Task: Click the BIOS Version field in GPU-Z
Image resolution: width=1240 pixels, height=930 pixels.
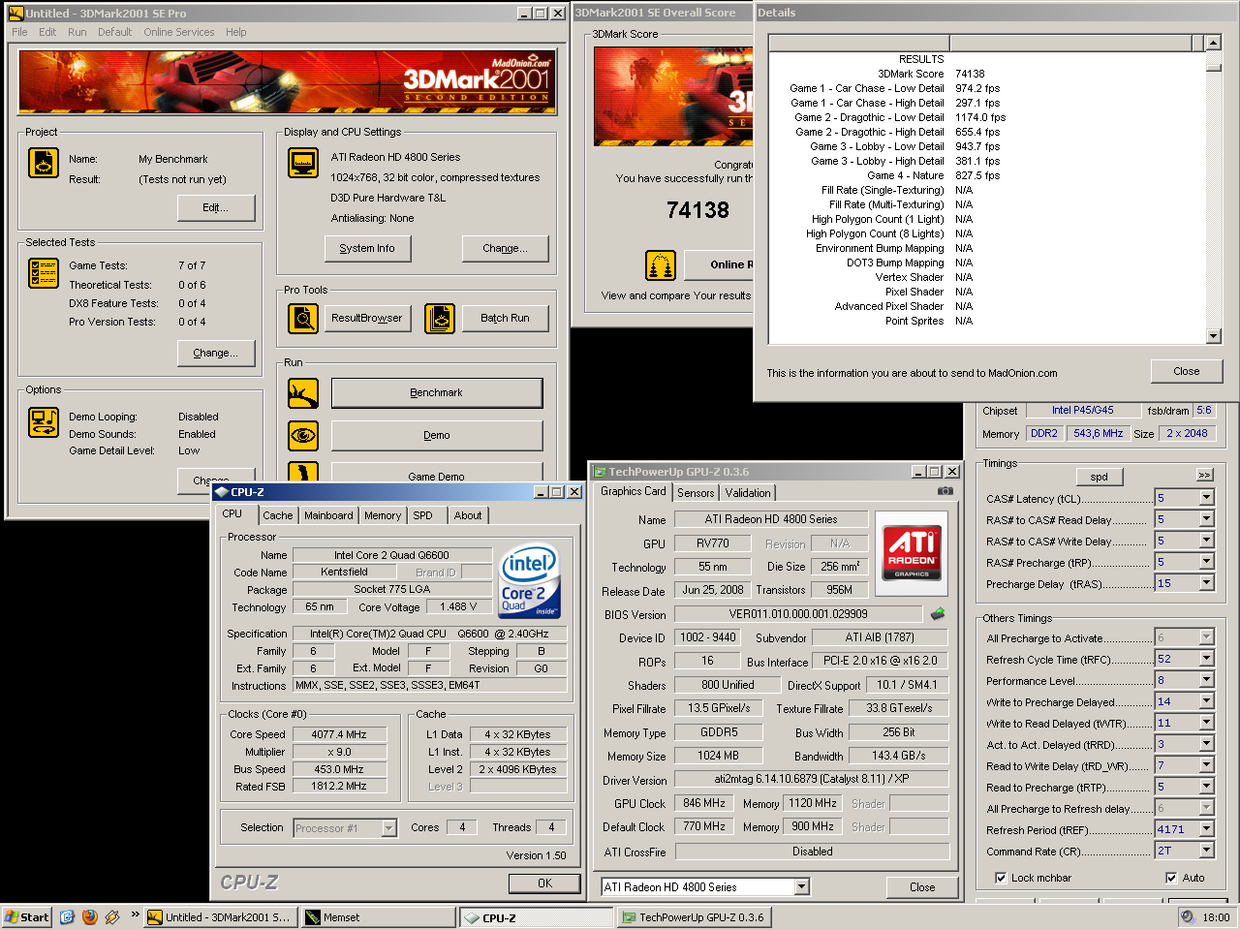Action: [798, 614]
